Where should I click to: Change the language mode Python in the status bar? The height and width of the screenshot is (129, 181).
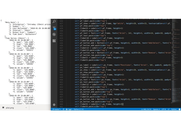point(174,109)
